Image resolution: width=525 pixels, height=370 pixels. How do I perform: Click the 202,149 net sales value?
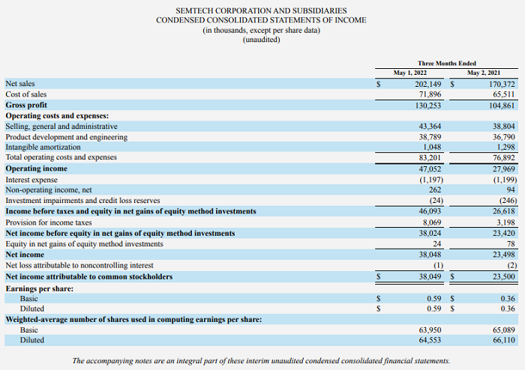[x=427, y=84]
